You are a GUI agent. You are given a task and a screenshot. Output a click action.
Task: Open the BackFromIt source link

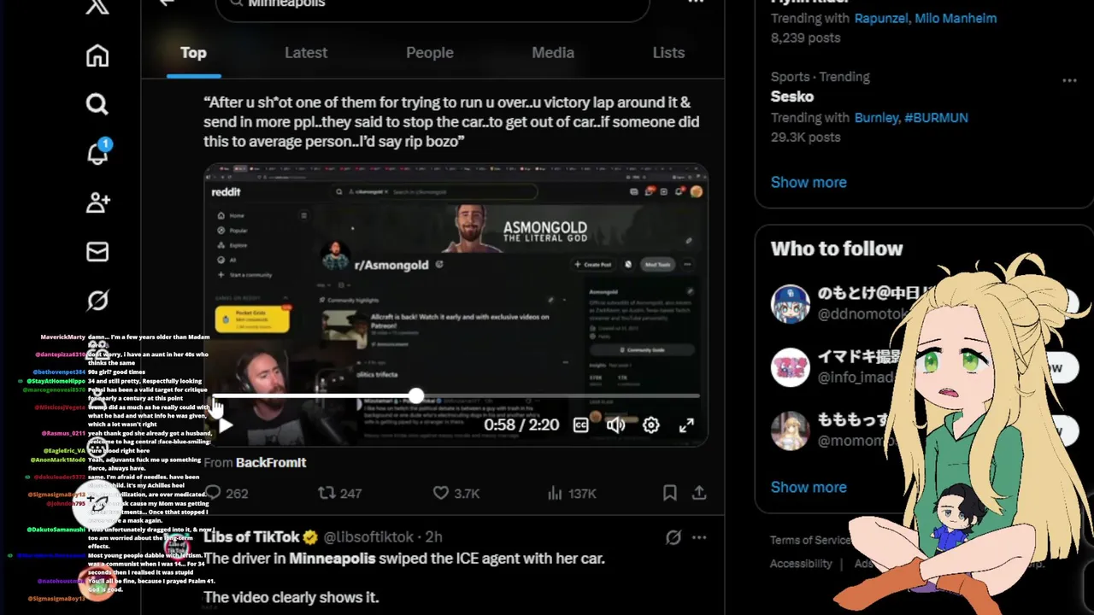[x=271, y=462]
